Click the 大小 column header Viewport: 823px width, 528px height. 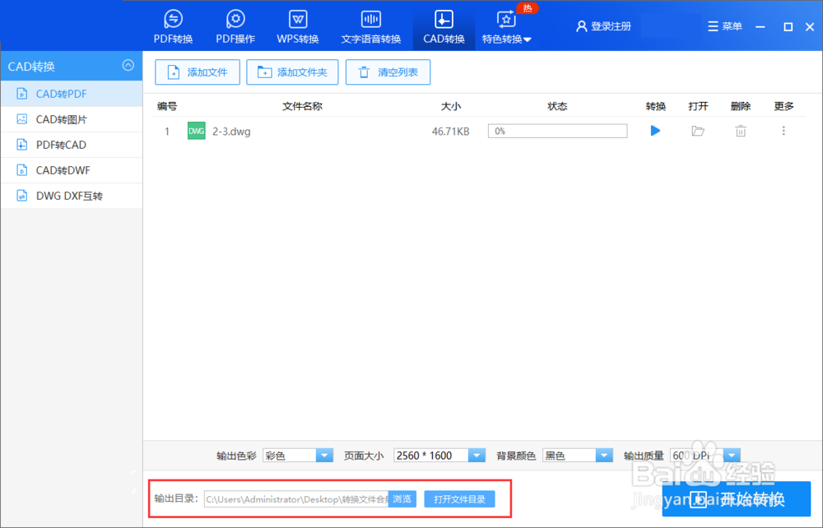[450, 106]
